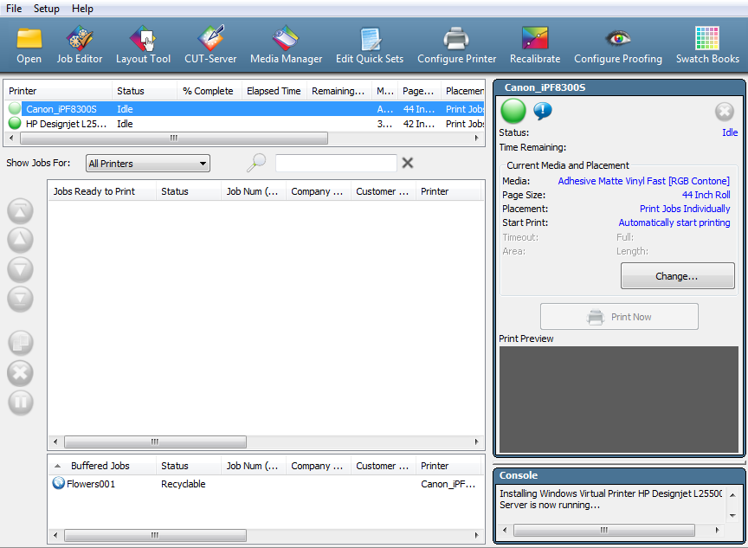Screen dimensions: 748x548
Task: Click the job search text field
Action: [x=336, y=163]
